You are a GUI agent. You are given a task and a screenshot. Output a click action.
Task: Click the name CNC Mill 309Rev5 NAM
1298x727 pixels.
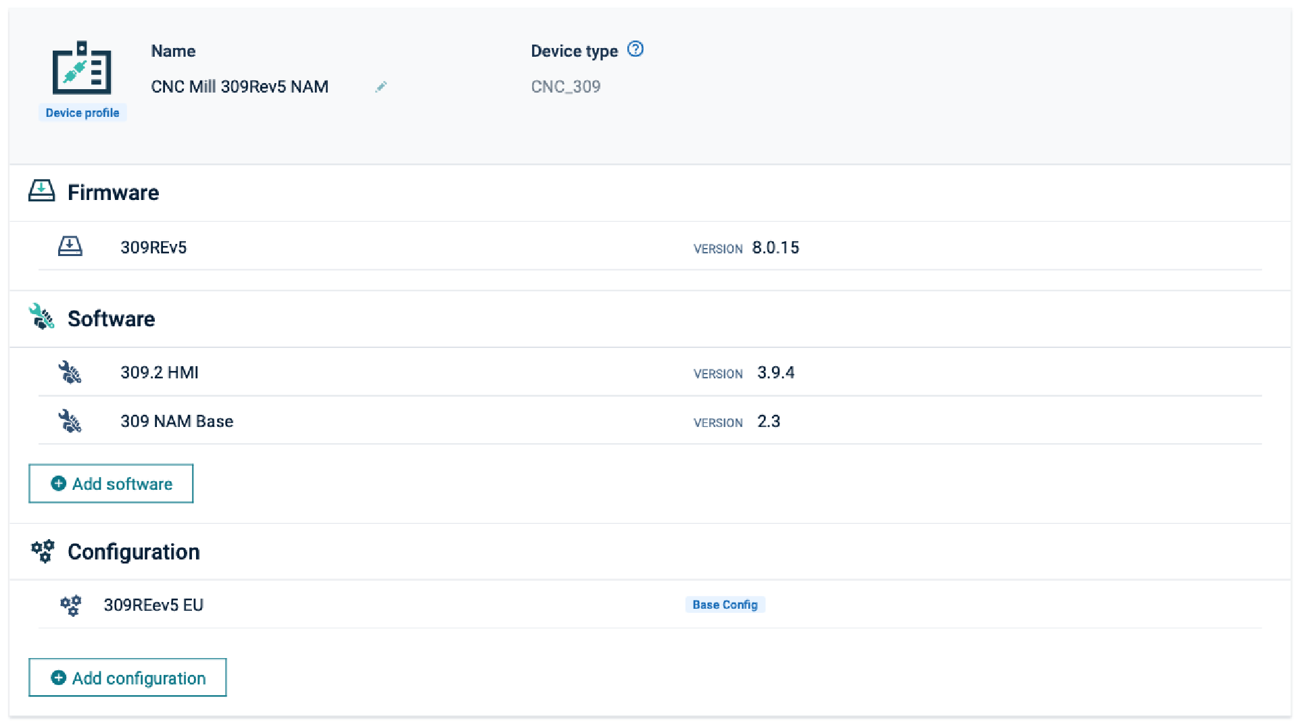(x=240, y=86)
